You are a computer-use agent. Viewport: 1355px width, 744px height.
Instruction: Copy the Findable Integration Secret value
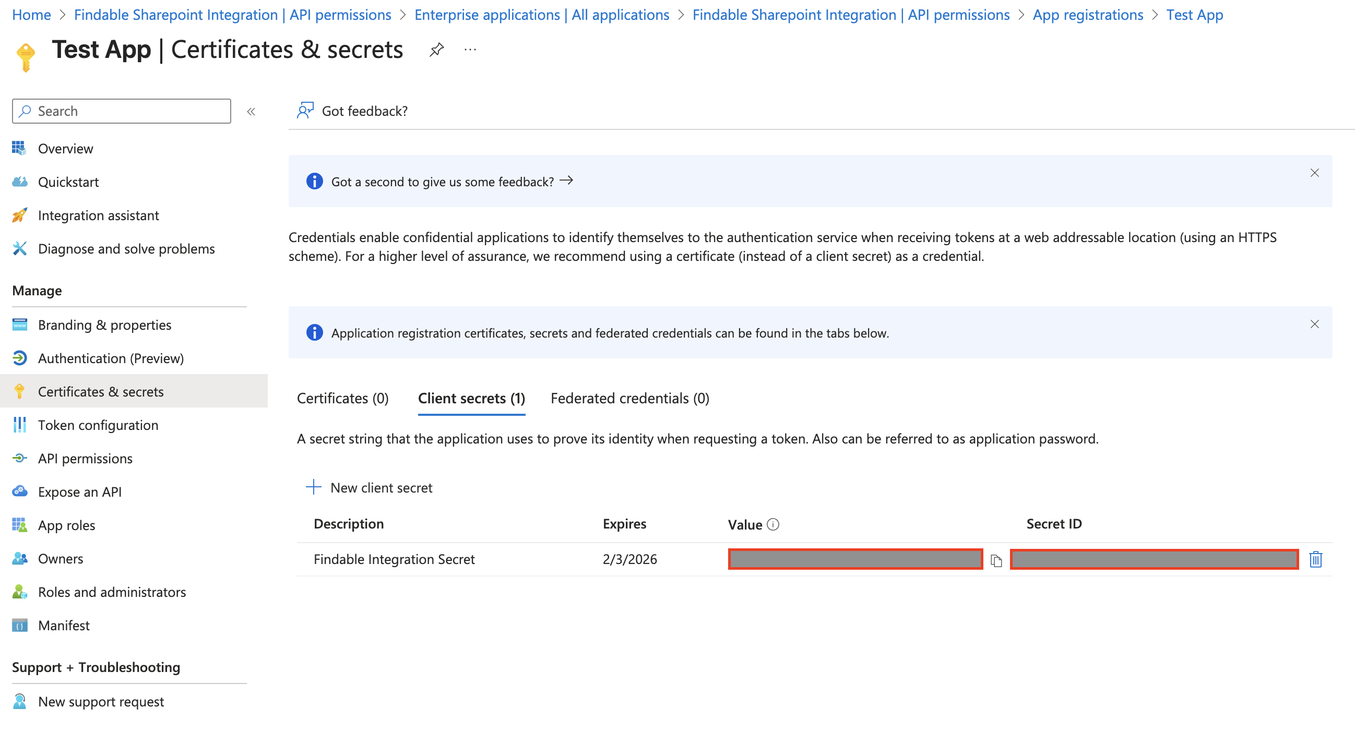coord(996,559)
